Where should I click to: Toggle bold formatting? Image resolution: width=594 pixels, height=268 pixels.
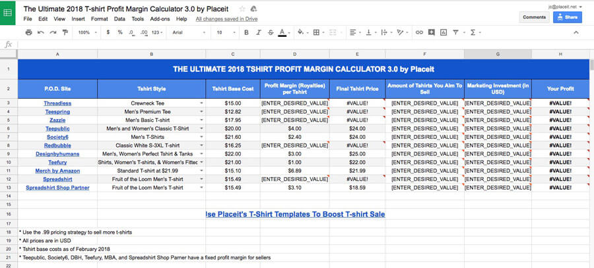(246, 32)
